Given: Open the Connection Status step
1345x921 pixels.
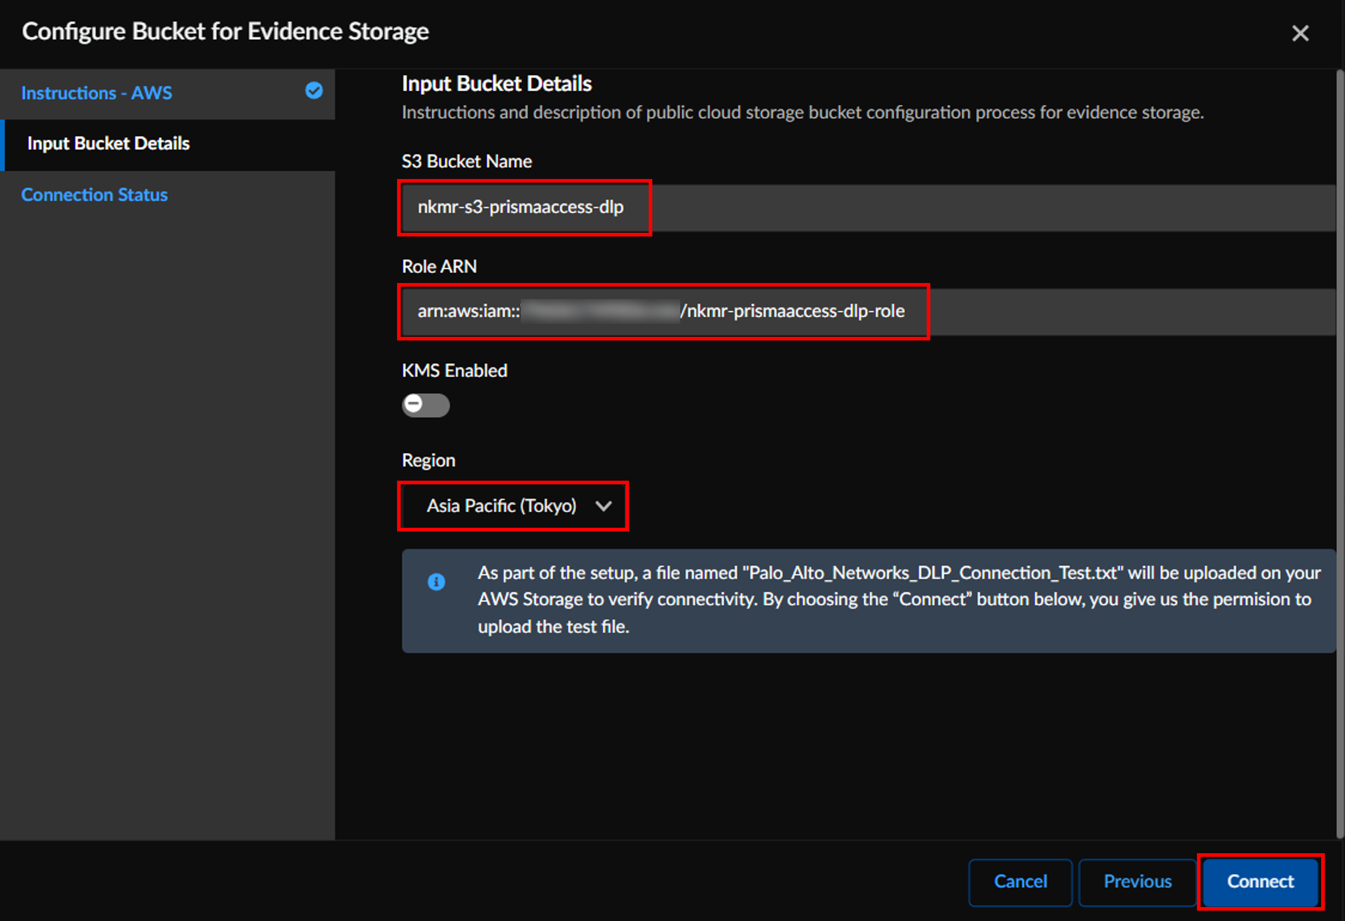Looking at the screenshot, I should point(94,195).
